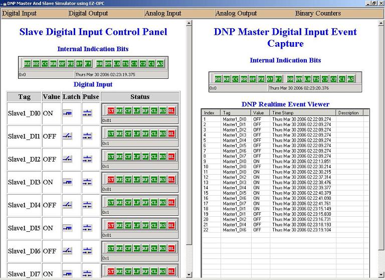Click red ST status bit of Slave1_DI0
The height and width of the screenshot is (280, 385).
click(111, 110)
